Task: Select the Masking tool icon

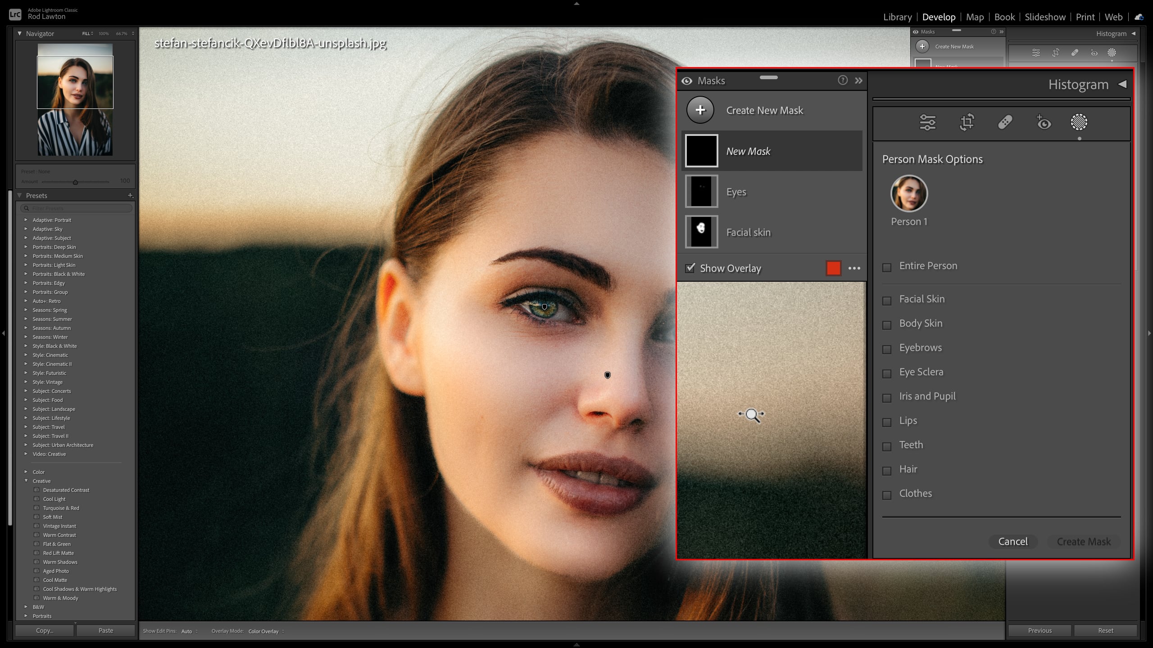Action: 1079,122
